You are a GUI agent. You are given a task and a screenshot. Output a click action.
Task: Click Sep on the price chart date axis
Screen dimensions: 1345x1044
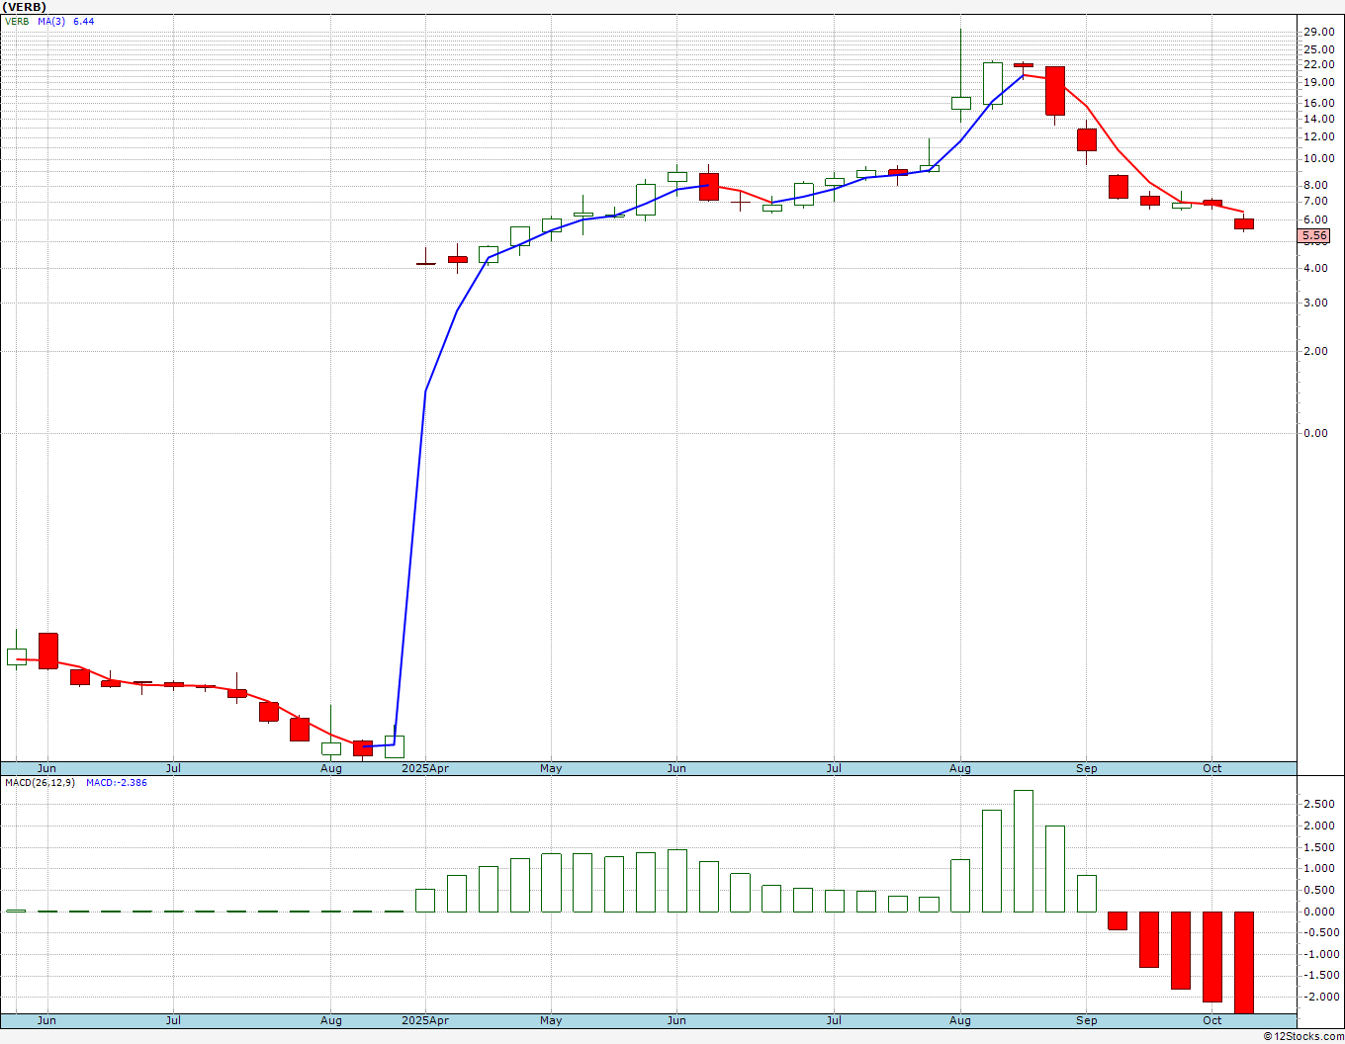coord(1087,768)
